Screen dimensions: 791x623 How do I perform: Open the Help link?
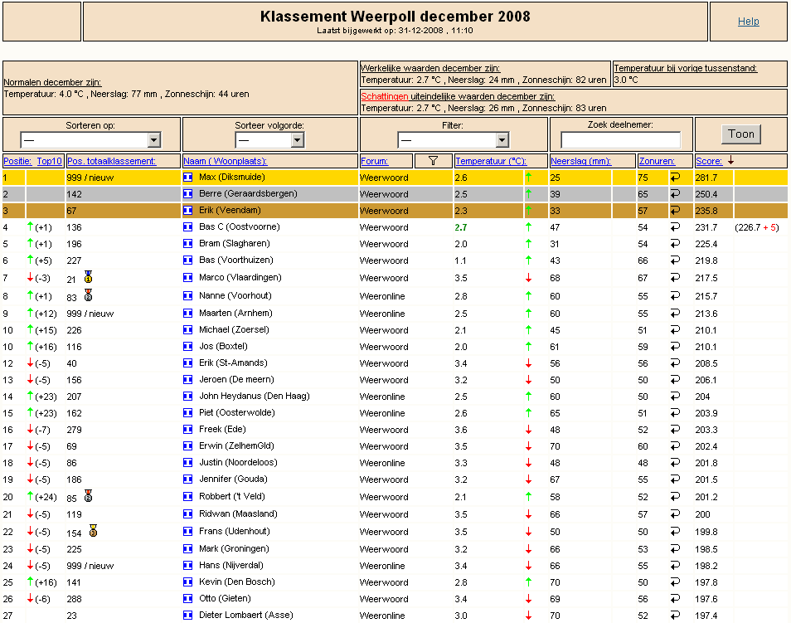tap(748, 22)
